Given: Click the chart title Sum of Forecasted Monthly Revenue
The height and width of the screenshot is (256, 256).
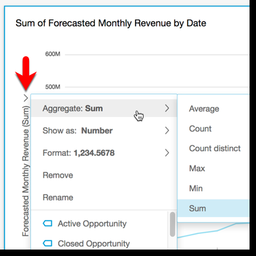Looking at the screenshot, I should tap(111, 23).
